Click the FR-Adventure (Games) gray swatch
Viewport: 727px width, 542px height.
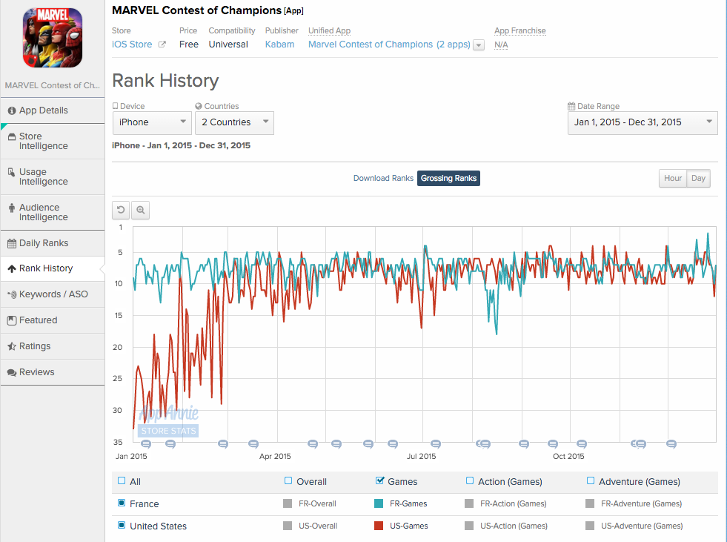tap(590, 503)
